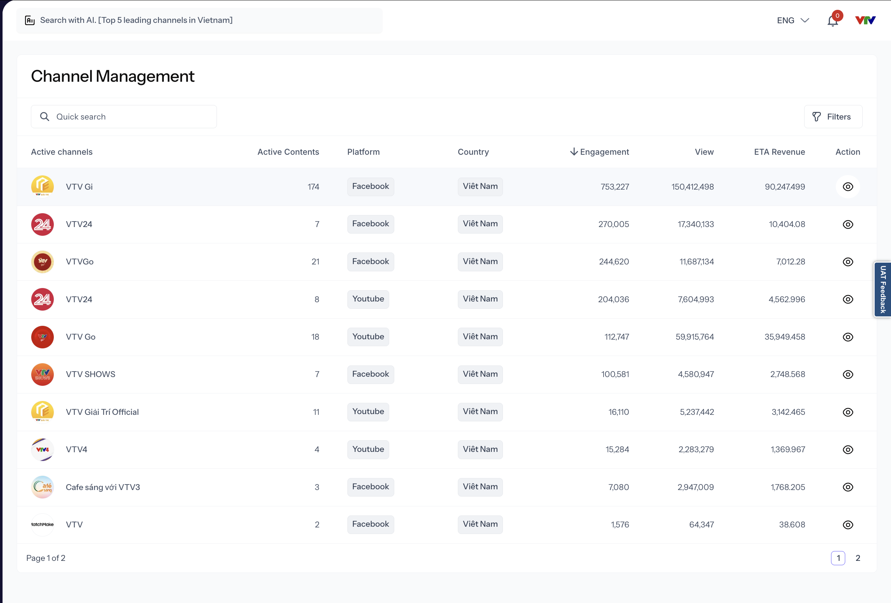Click the Cafe sáng với VTV3 avatar
Image resolution: width=891 pixels, height=603 pixels.
point(42,487)
